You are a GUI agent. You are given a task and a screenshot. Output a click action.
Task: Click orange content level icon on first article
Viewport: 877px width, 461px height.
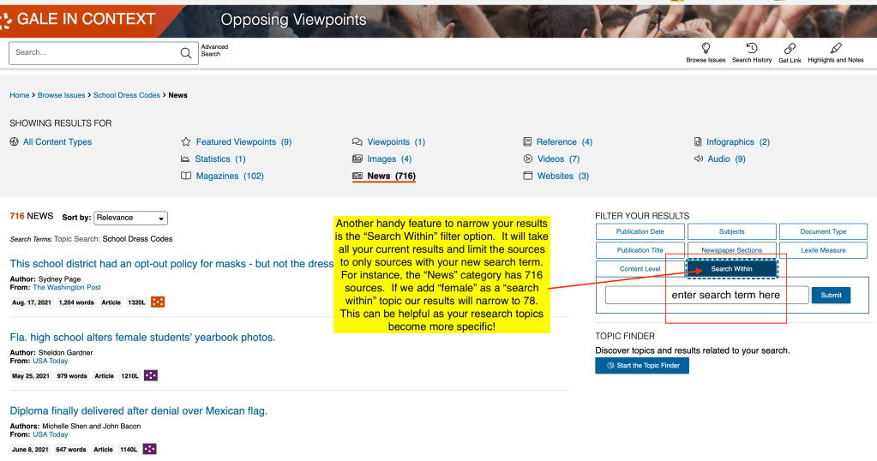158,302
